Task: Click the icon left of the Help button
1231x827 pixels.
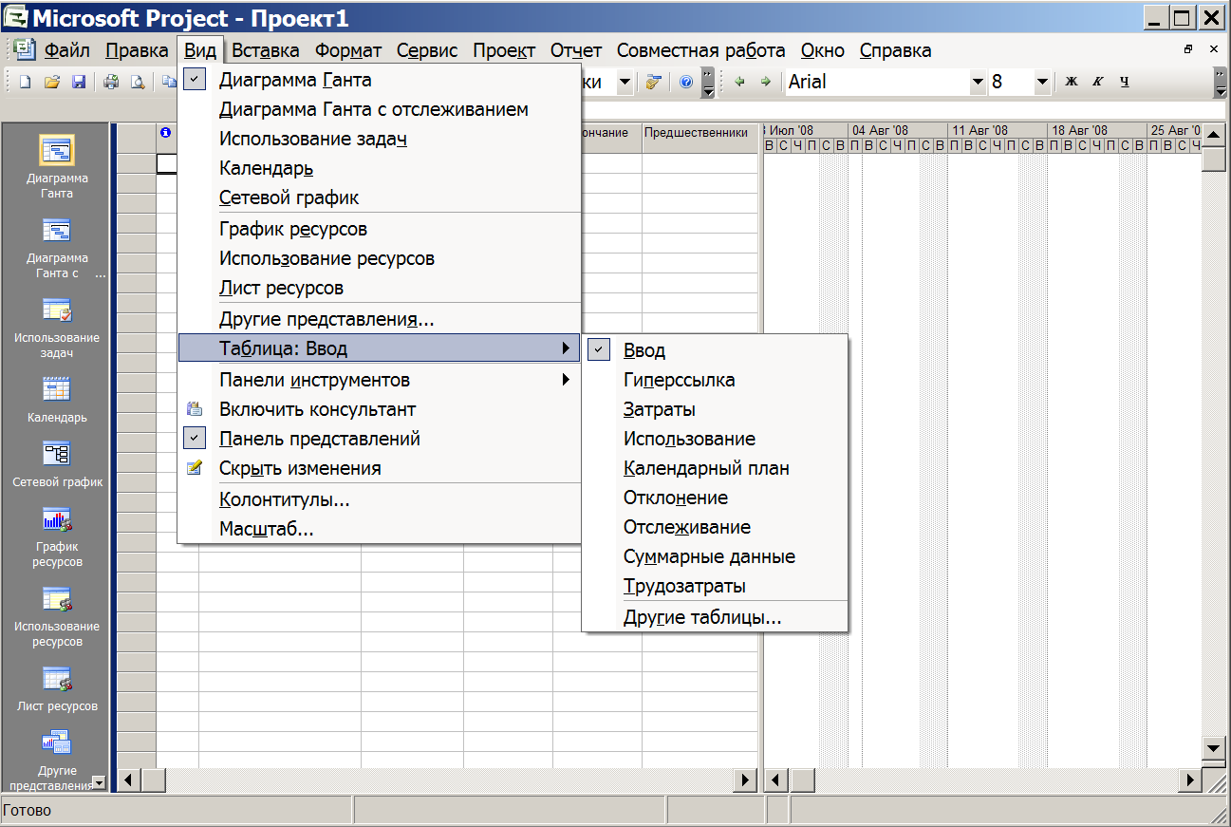Action: tap(653, 83)
